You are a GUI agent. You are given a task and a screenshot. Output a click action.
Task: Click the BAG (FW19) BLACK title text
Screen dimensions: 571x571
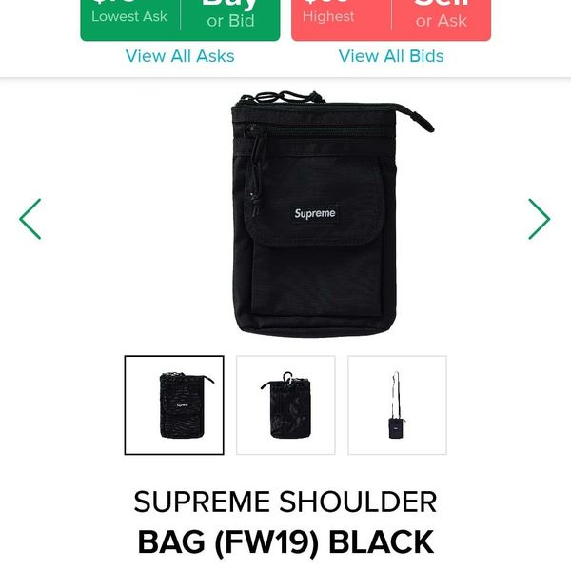click(x=285, y=542)
